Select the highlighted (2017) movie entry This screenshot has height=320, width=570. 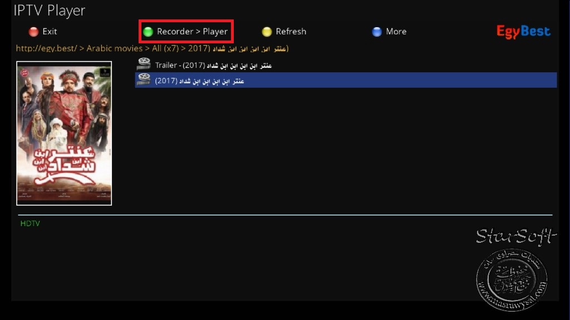346,80
